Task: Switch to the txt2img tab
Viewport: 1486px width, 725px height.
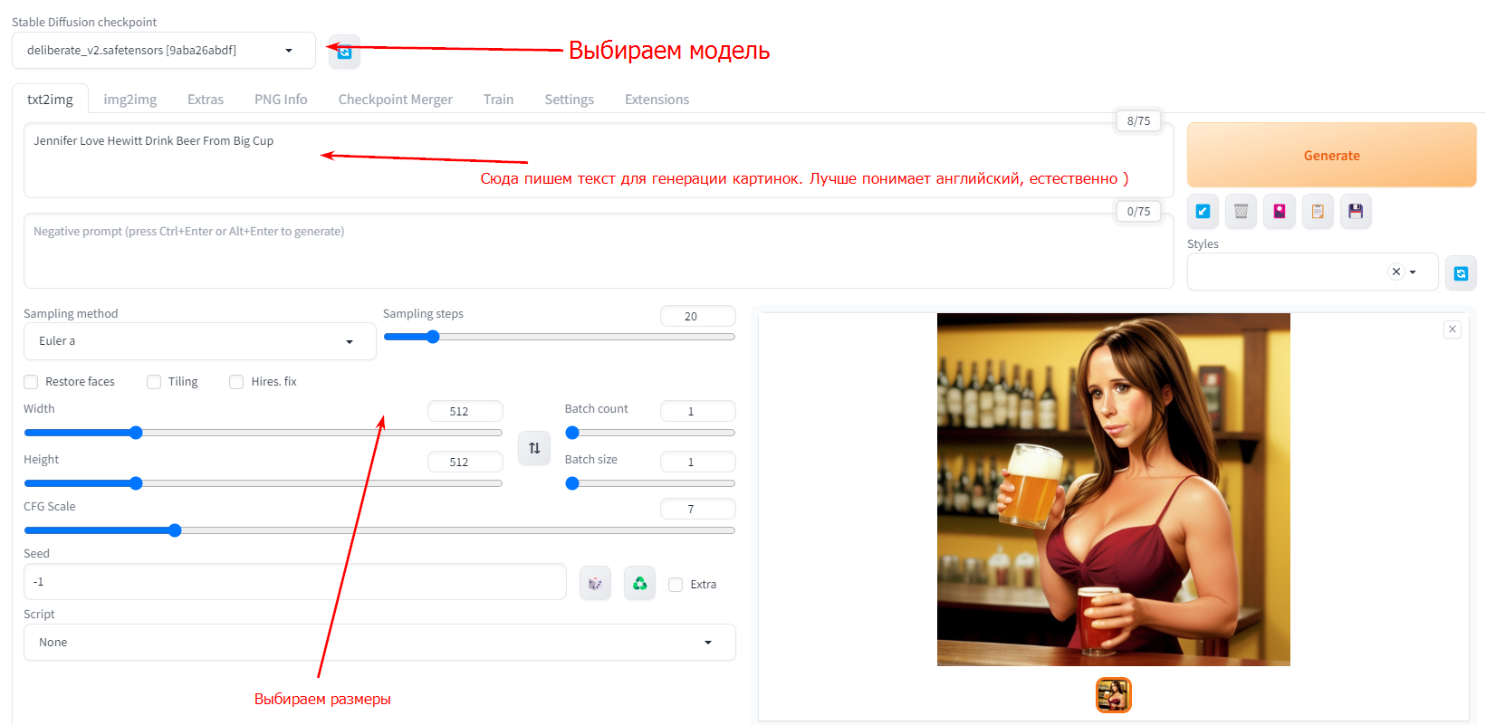Action: (x=50, y=100)
